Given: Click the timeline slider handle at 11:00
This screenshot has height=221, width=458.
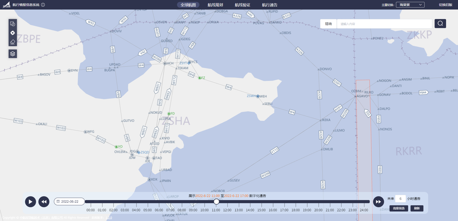Looking at the screenshot, I should 216,202.
